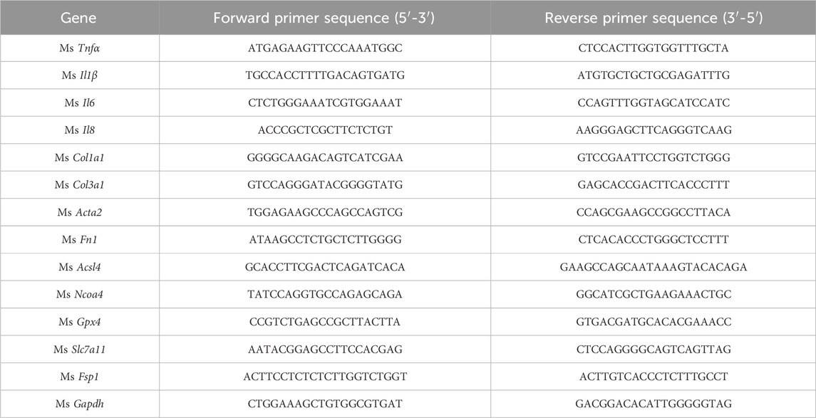Select the Ms Acta2 gene cell
Image resolution: width=816 pixels, height=418 pixels.
[x=79, y=212]
